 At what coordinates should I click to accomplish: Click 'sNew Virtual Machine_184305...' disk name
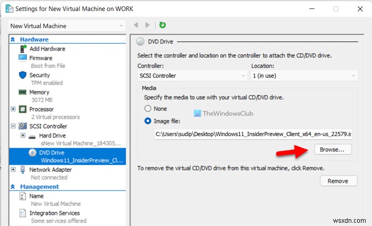pos(81,144)
